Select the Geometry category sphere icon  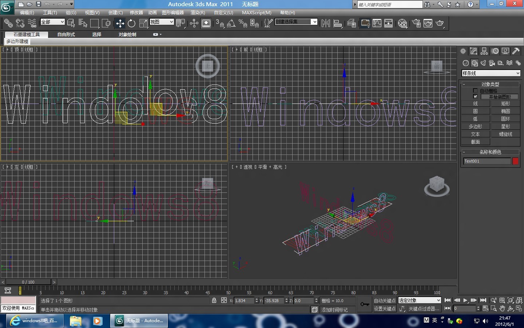[465, 63]
